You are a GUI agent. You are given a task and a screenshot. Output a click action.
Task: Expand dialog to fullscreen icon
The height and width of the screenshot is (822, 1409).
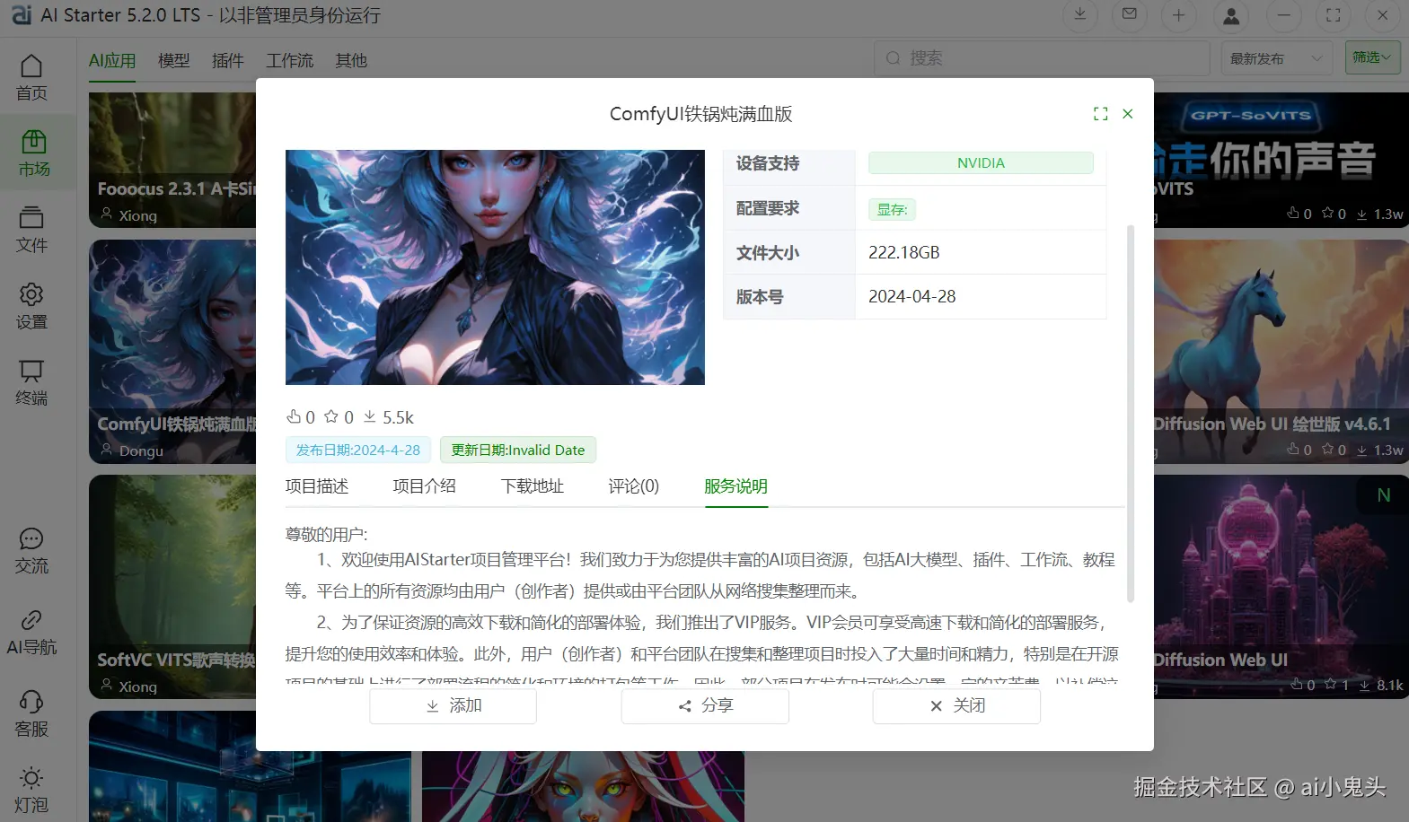click(x=1100, y=114)
